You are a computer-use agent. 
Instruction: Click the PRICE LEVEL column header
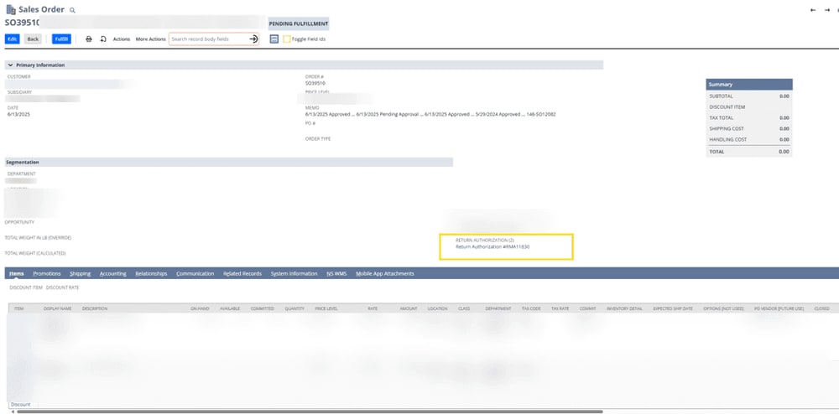(x=326, y=308)
